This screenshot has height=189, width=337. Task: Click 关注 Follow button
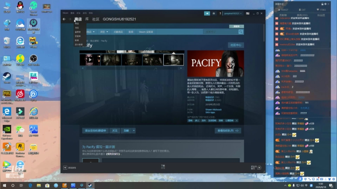pyautogui.click(x=115, y=131)
